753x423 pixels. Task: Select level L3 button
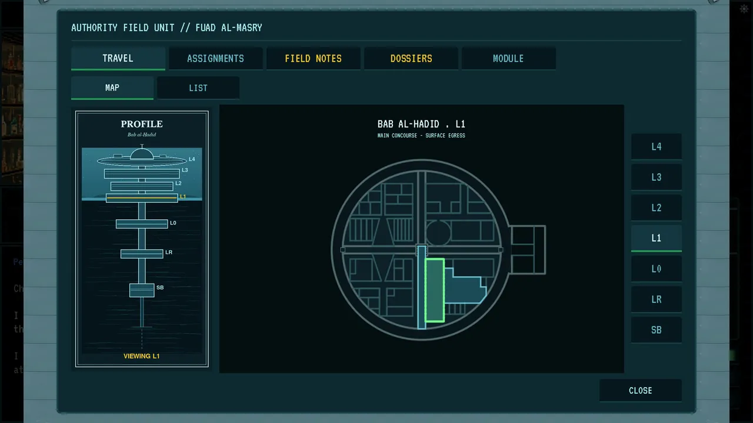point(656,177)
